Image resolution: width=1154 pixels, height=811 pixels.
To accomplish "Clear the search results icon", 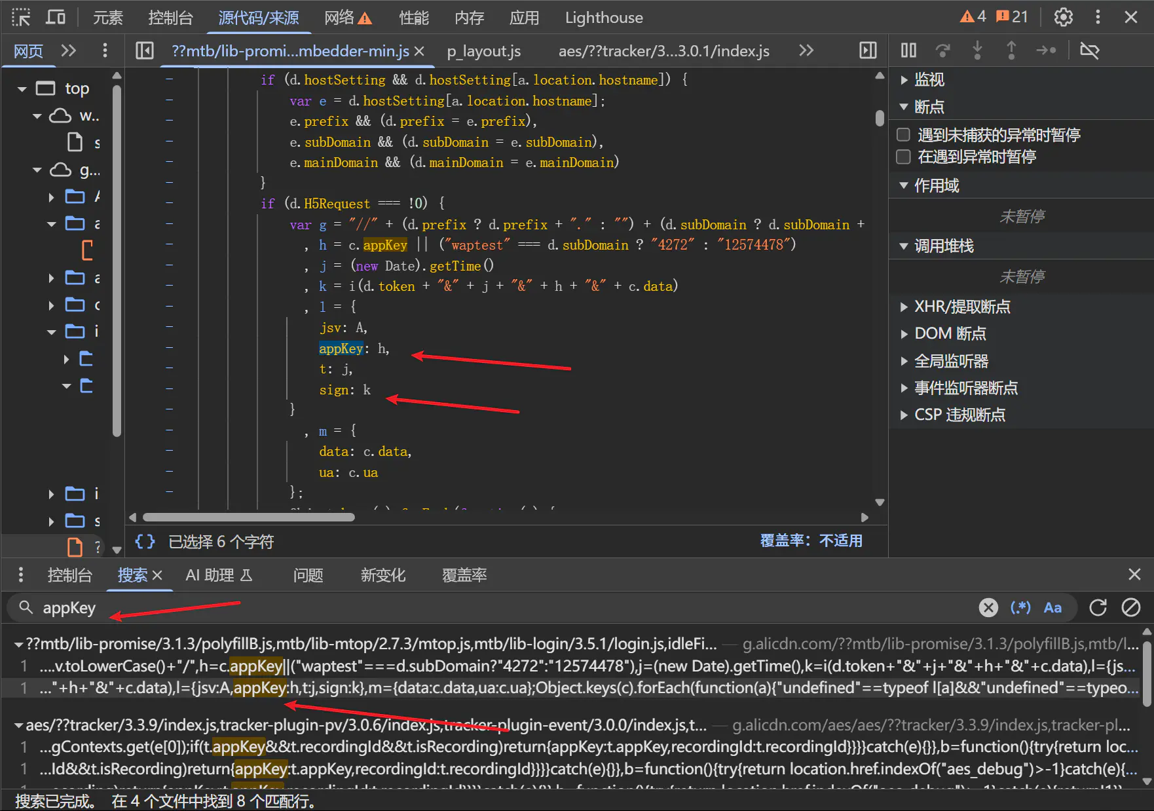I will 1131,608.
